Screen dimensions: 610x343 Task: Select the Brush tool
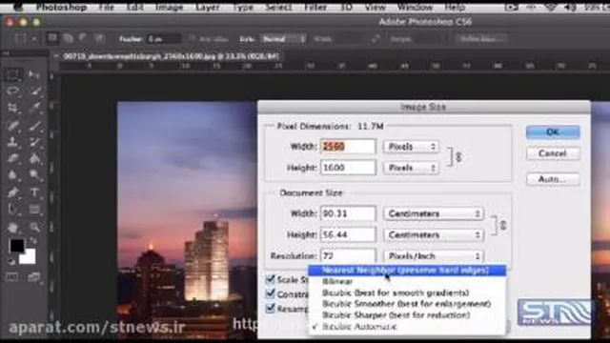click(x=34, y=125)
